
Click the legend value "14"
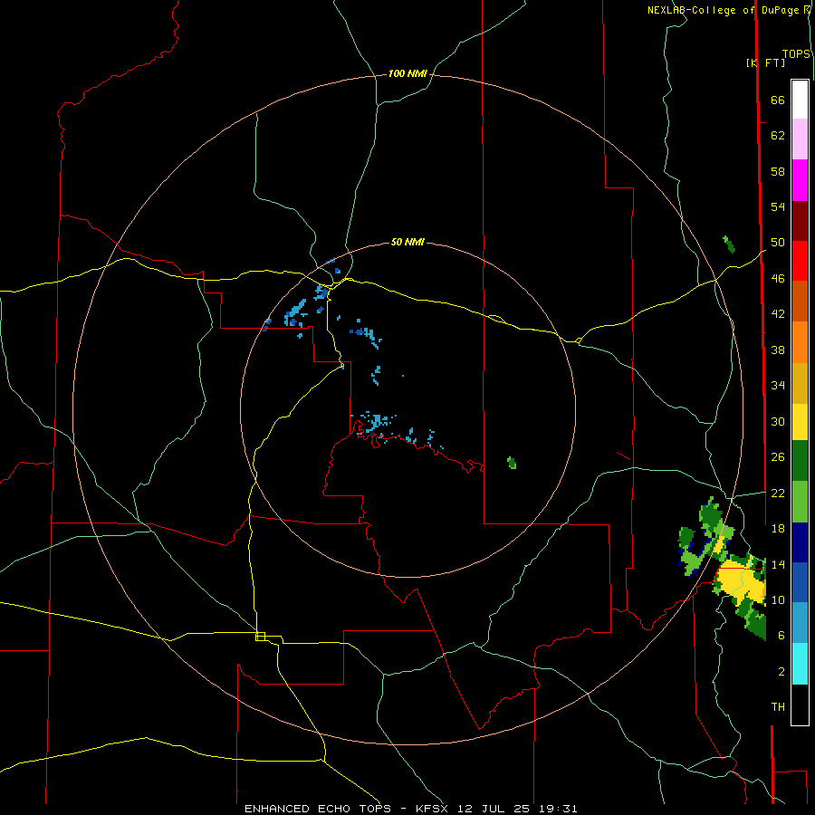click(778, 564)
